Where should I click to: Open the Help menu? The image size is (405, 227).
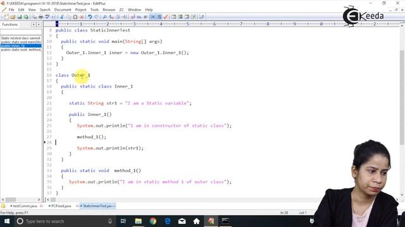click(149, 10)
